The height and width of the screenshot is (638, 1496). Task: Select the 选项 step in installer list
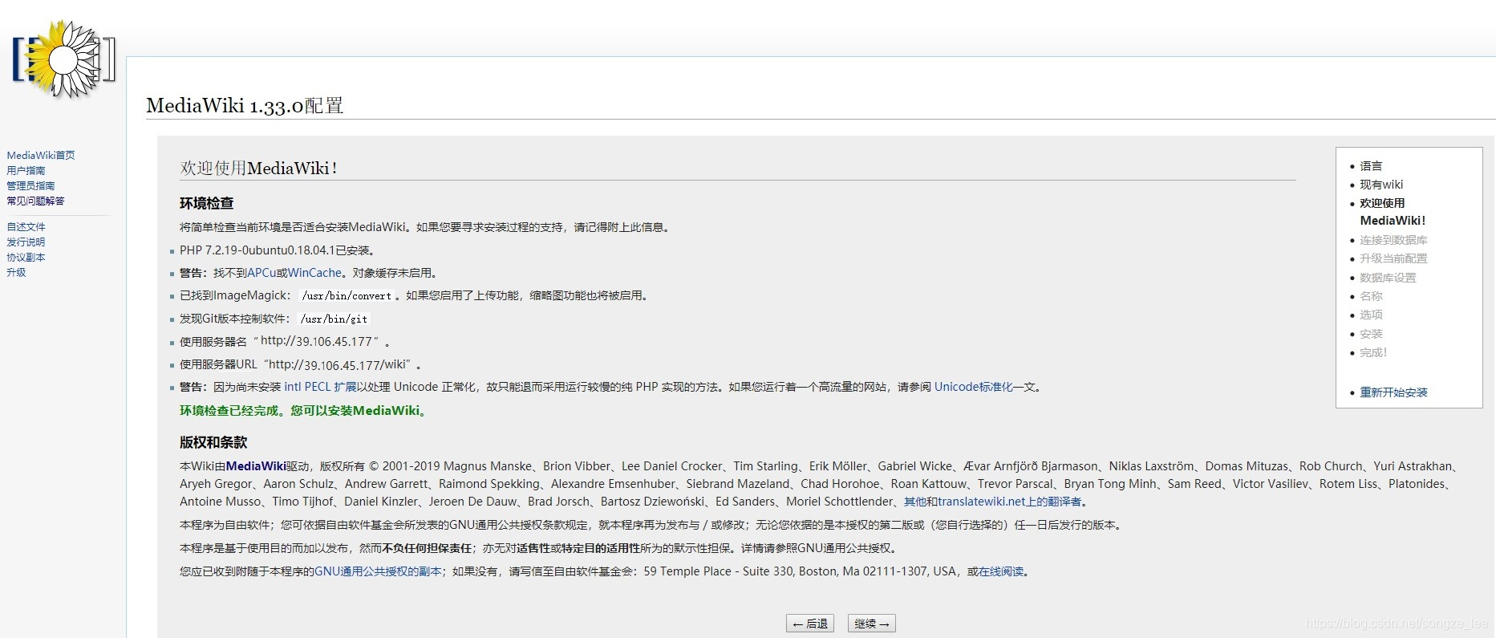(1371, 315)
